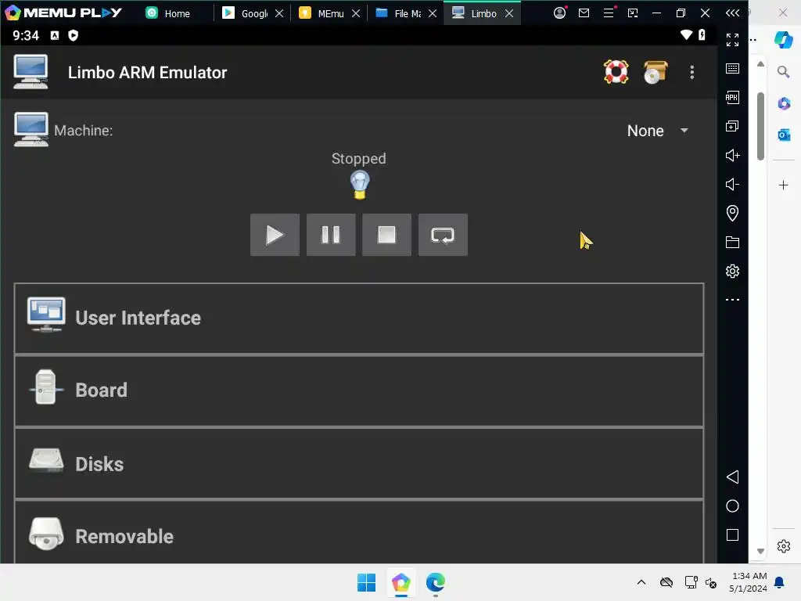Click the Edge page vertical scrollbar

(760, 126)
